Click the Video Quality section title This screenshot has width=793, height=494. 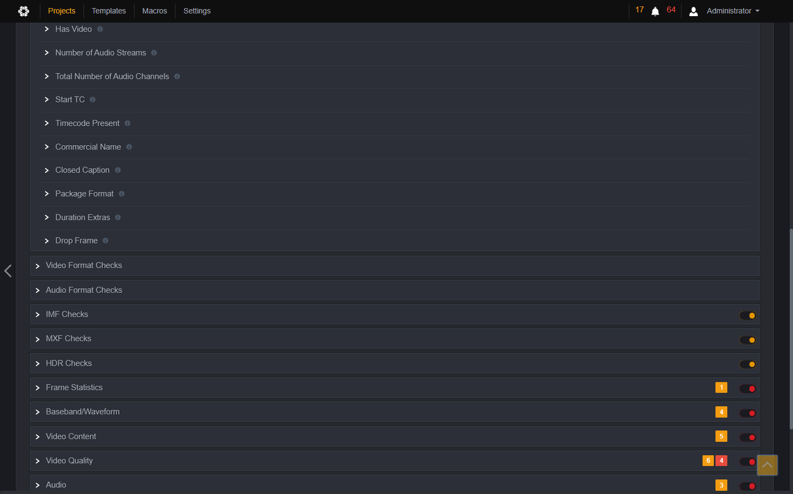(69, 461)
